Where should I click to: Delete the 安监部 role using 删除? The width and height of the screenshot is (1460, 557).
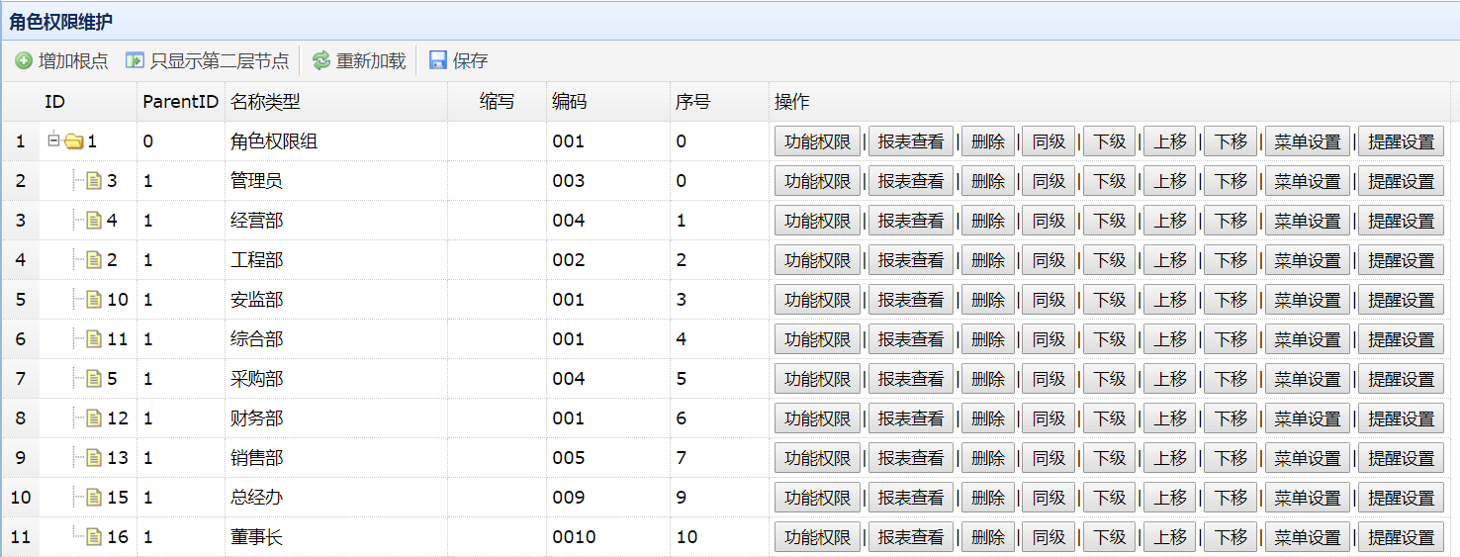[987, 300]
